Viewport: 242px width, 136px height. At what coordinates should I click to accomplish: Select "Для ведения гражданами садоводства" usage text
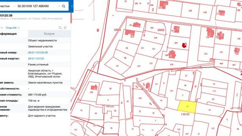[48, 108]
